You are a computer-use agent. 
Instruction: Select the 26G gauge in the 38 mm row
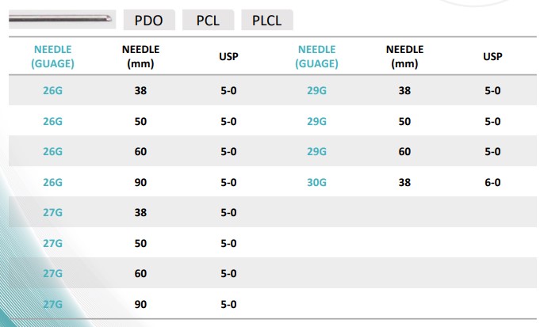click(53, 90)
